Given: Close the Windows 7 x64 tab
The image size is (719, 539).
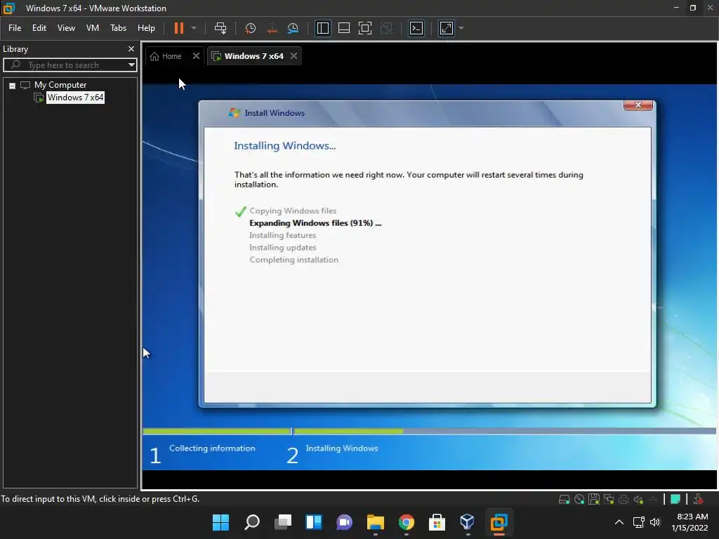Looking at the screenshot, I should 294,56.
